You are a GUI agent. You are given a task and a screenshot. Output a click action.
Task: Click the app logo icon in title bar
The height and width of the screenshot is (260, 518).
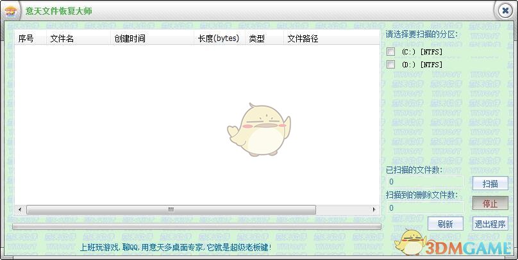coord(11,12)
